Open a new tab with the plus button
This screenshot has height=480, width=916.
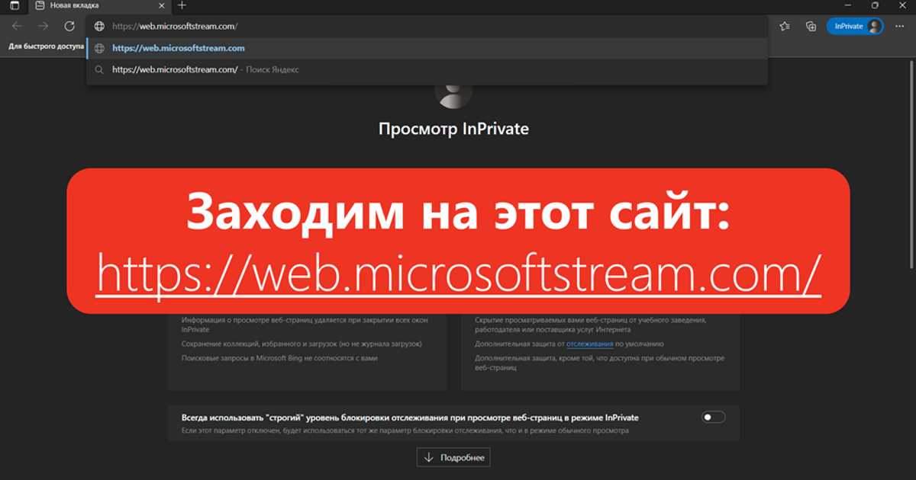click(182, 5)
